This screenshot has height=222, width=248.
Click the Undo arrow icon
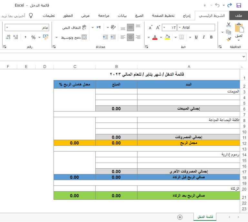pyautogui.click(x=217, y=5)
